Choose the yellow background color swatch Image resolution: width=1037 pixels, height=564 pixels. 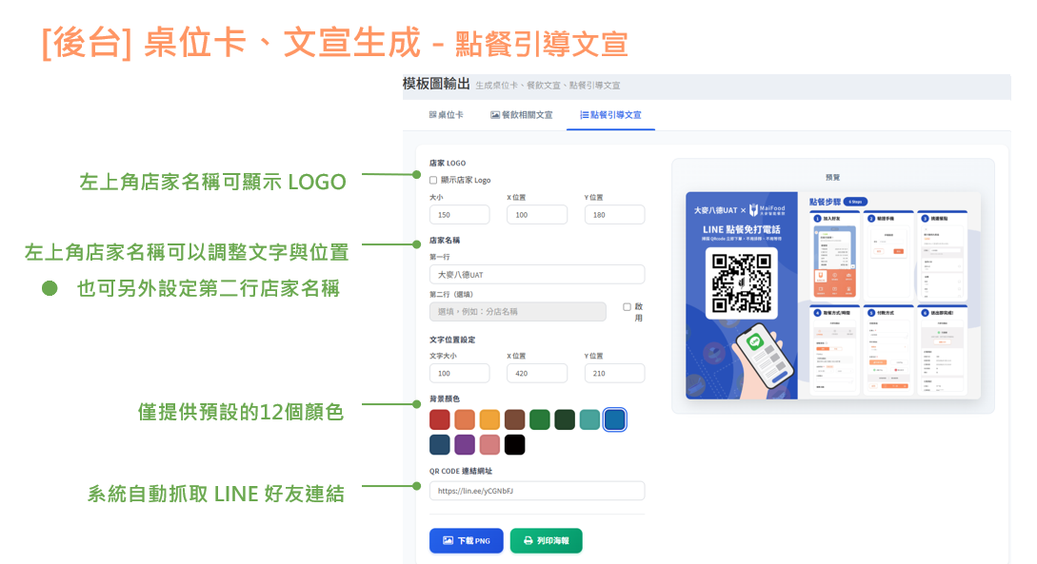coord(489,419)
